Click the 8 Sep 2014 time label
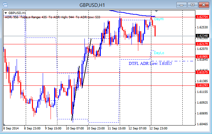This screenshot has height=134, width=212. tap(11, 128)
